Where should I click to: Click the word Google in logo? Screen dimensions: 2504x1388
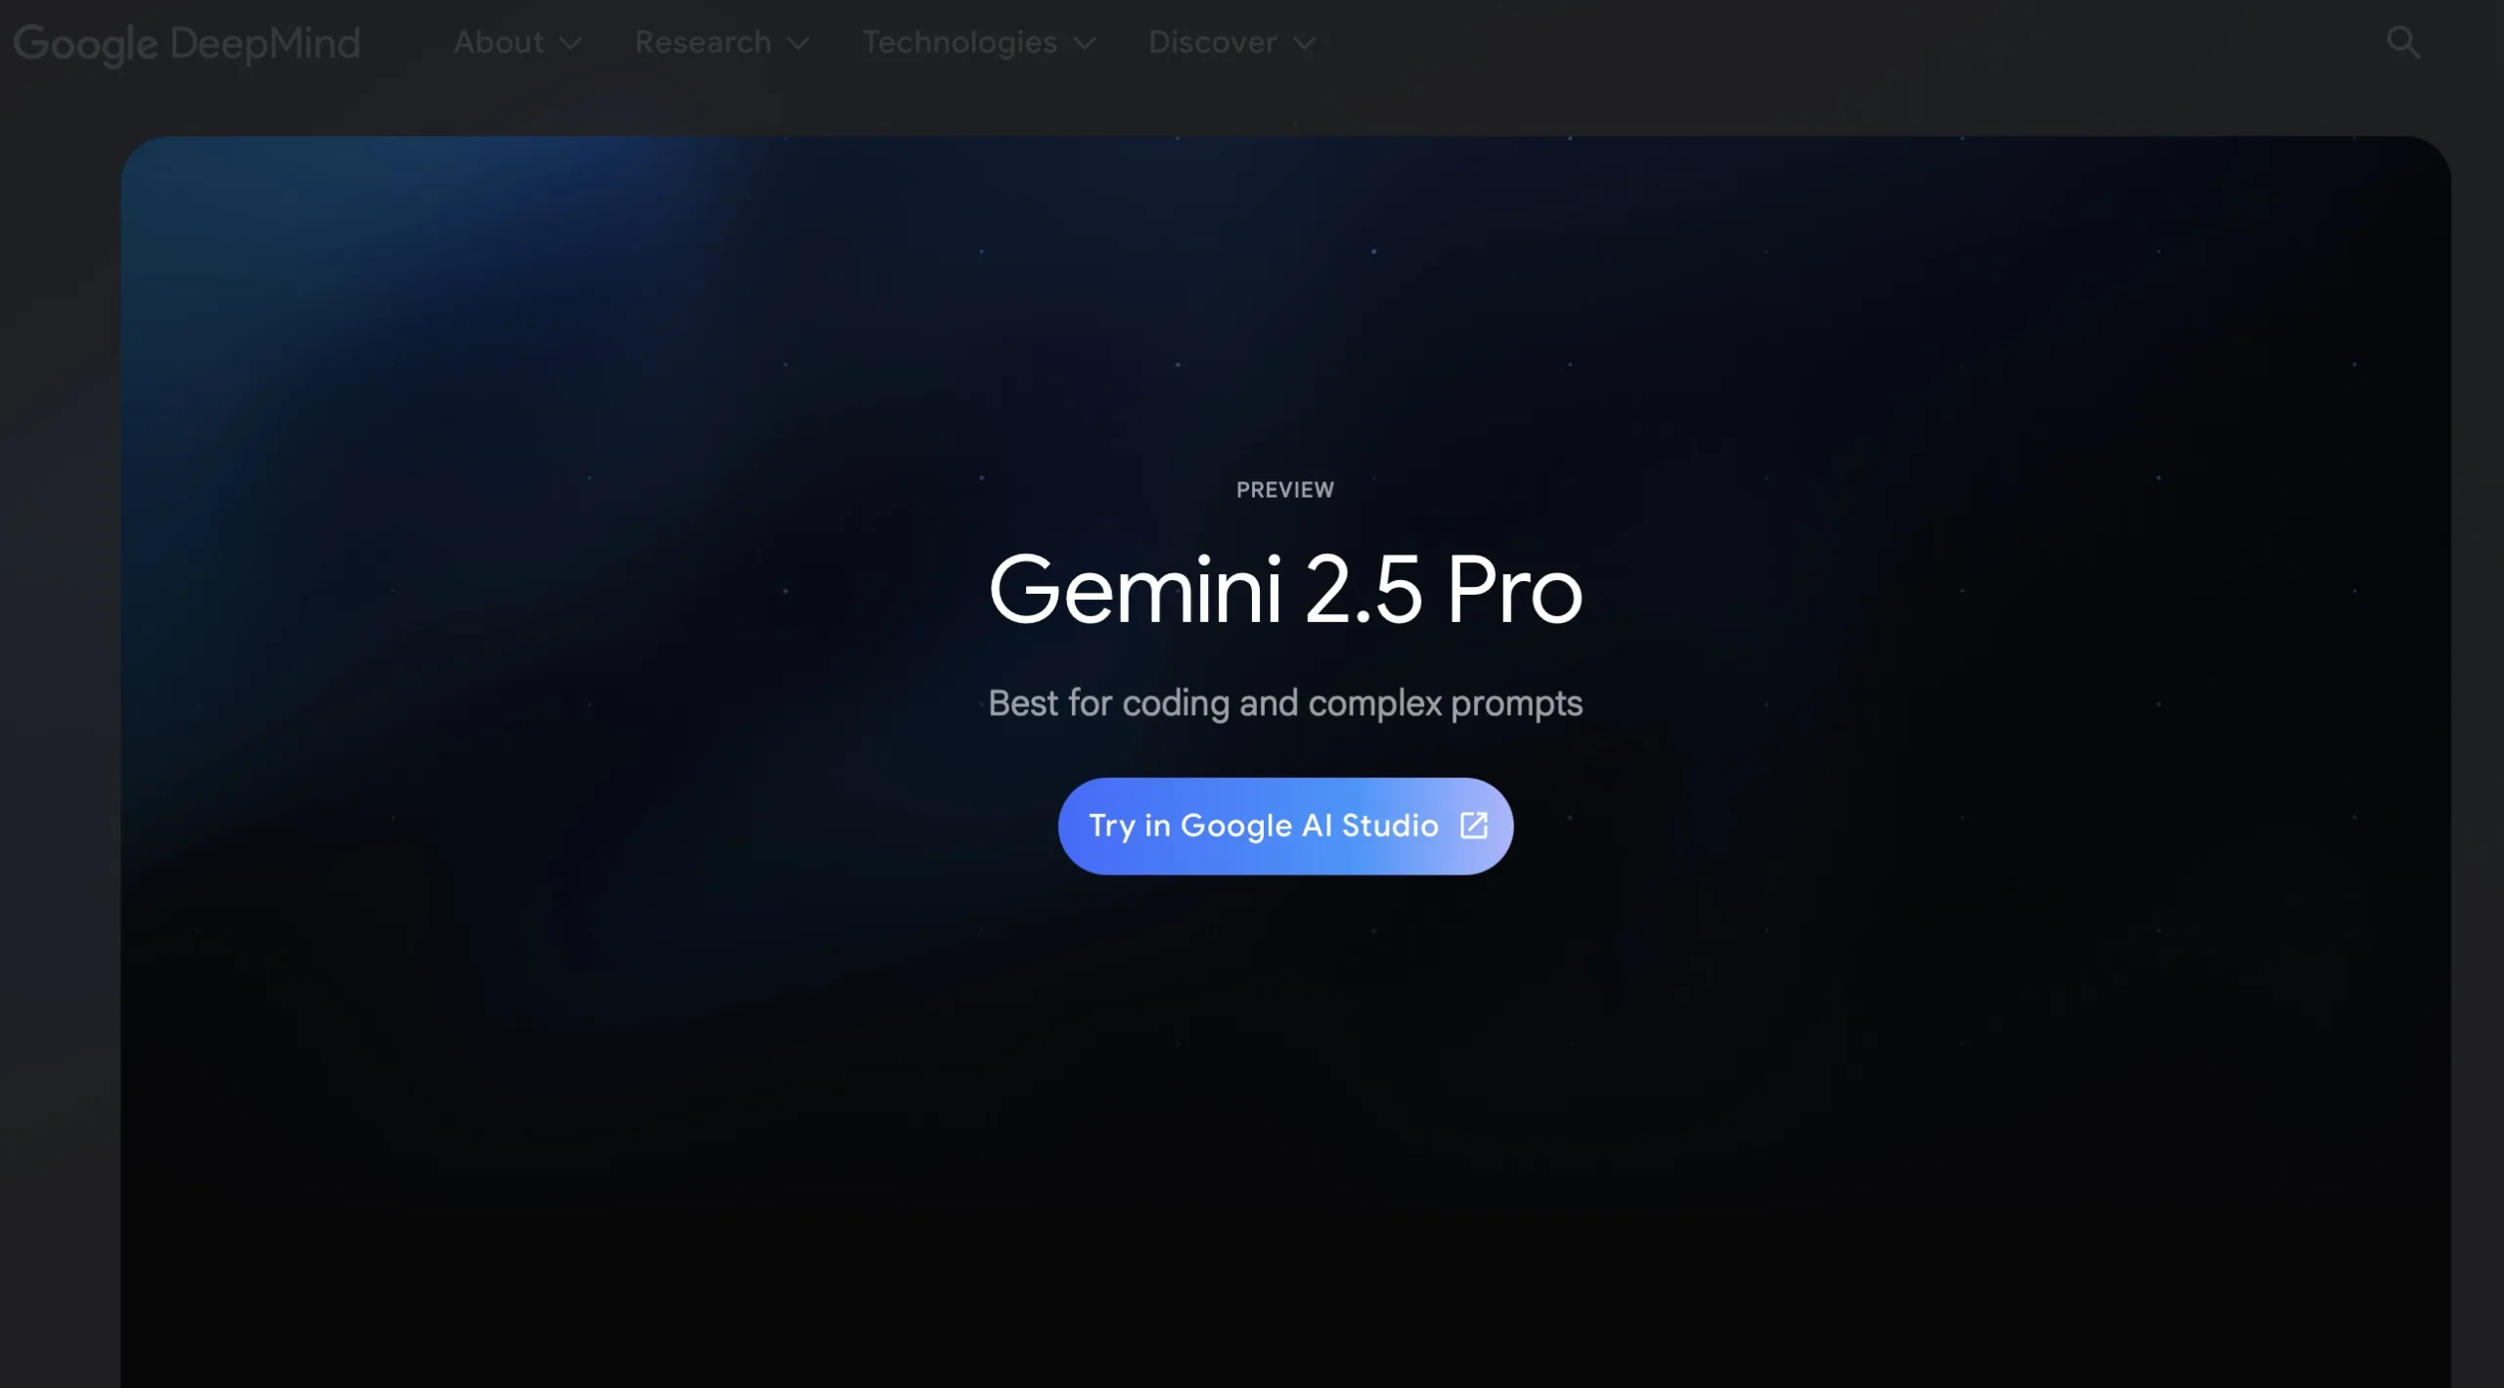click(86, 45)
